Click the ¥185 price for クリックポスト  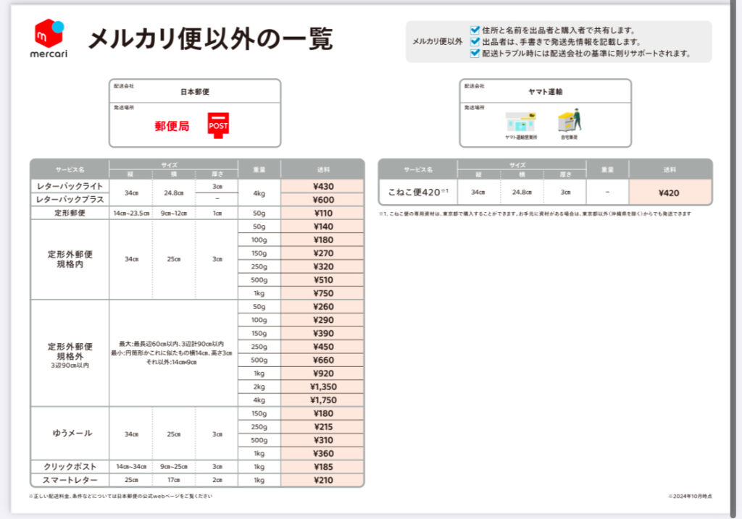coord(323,467)
